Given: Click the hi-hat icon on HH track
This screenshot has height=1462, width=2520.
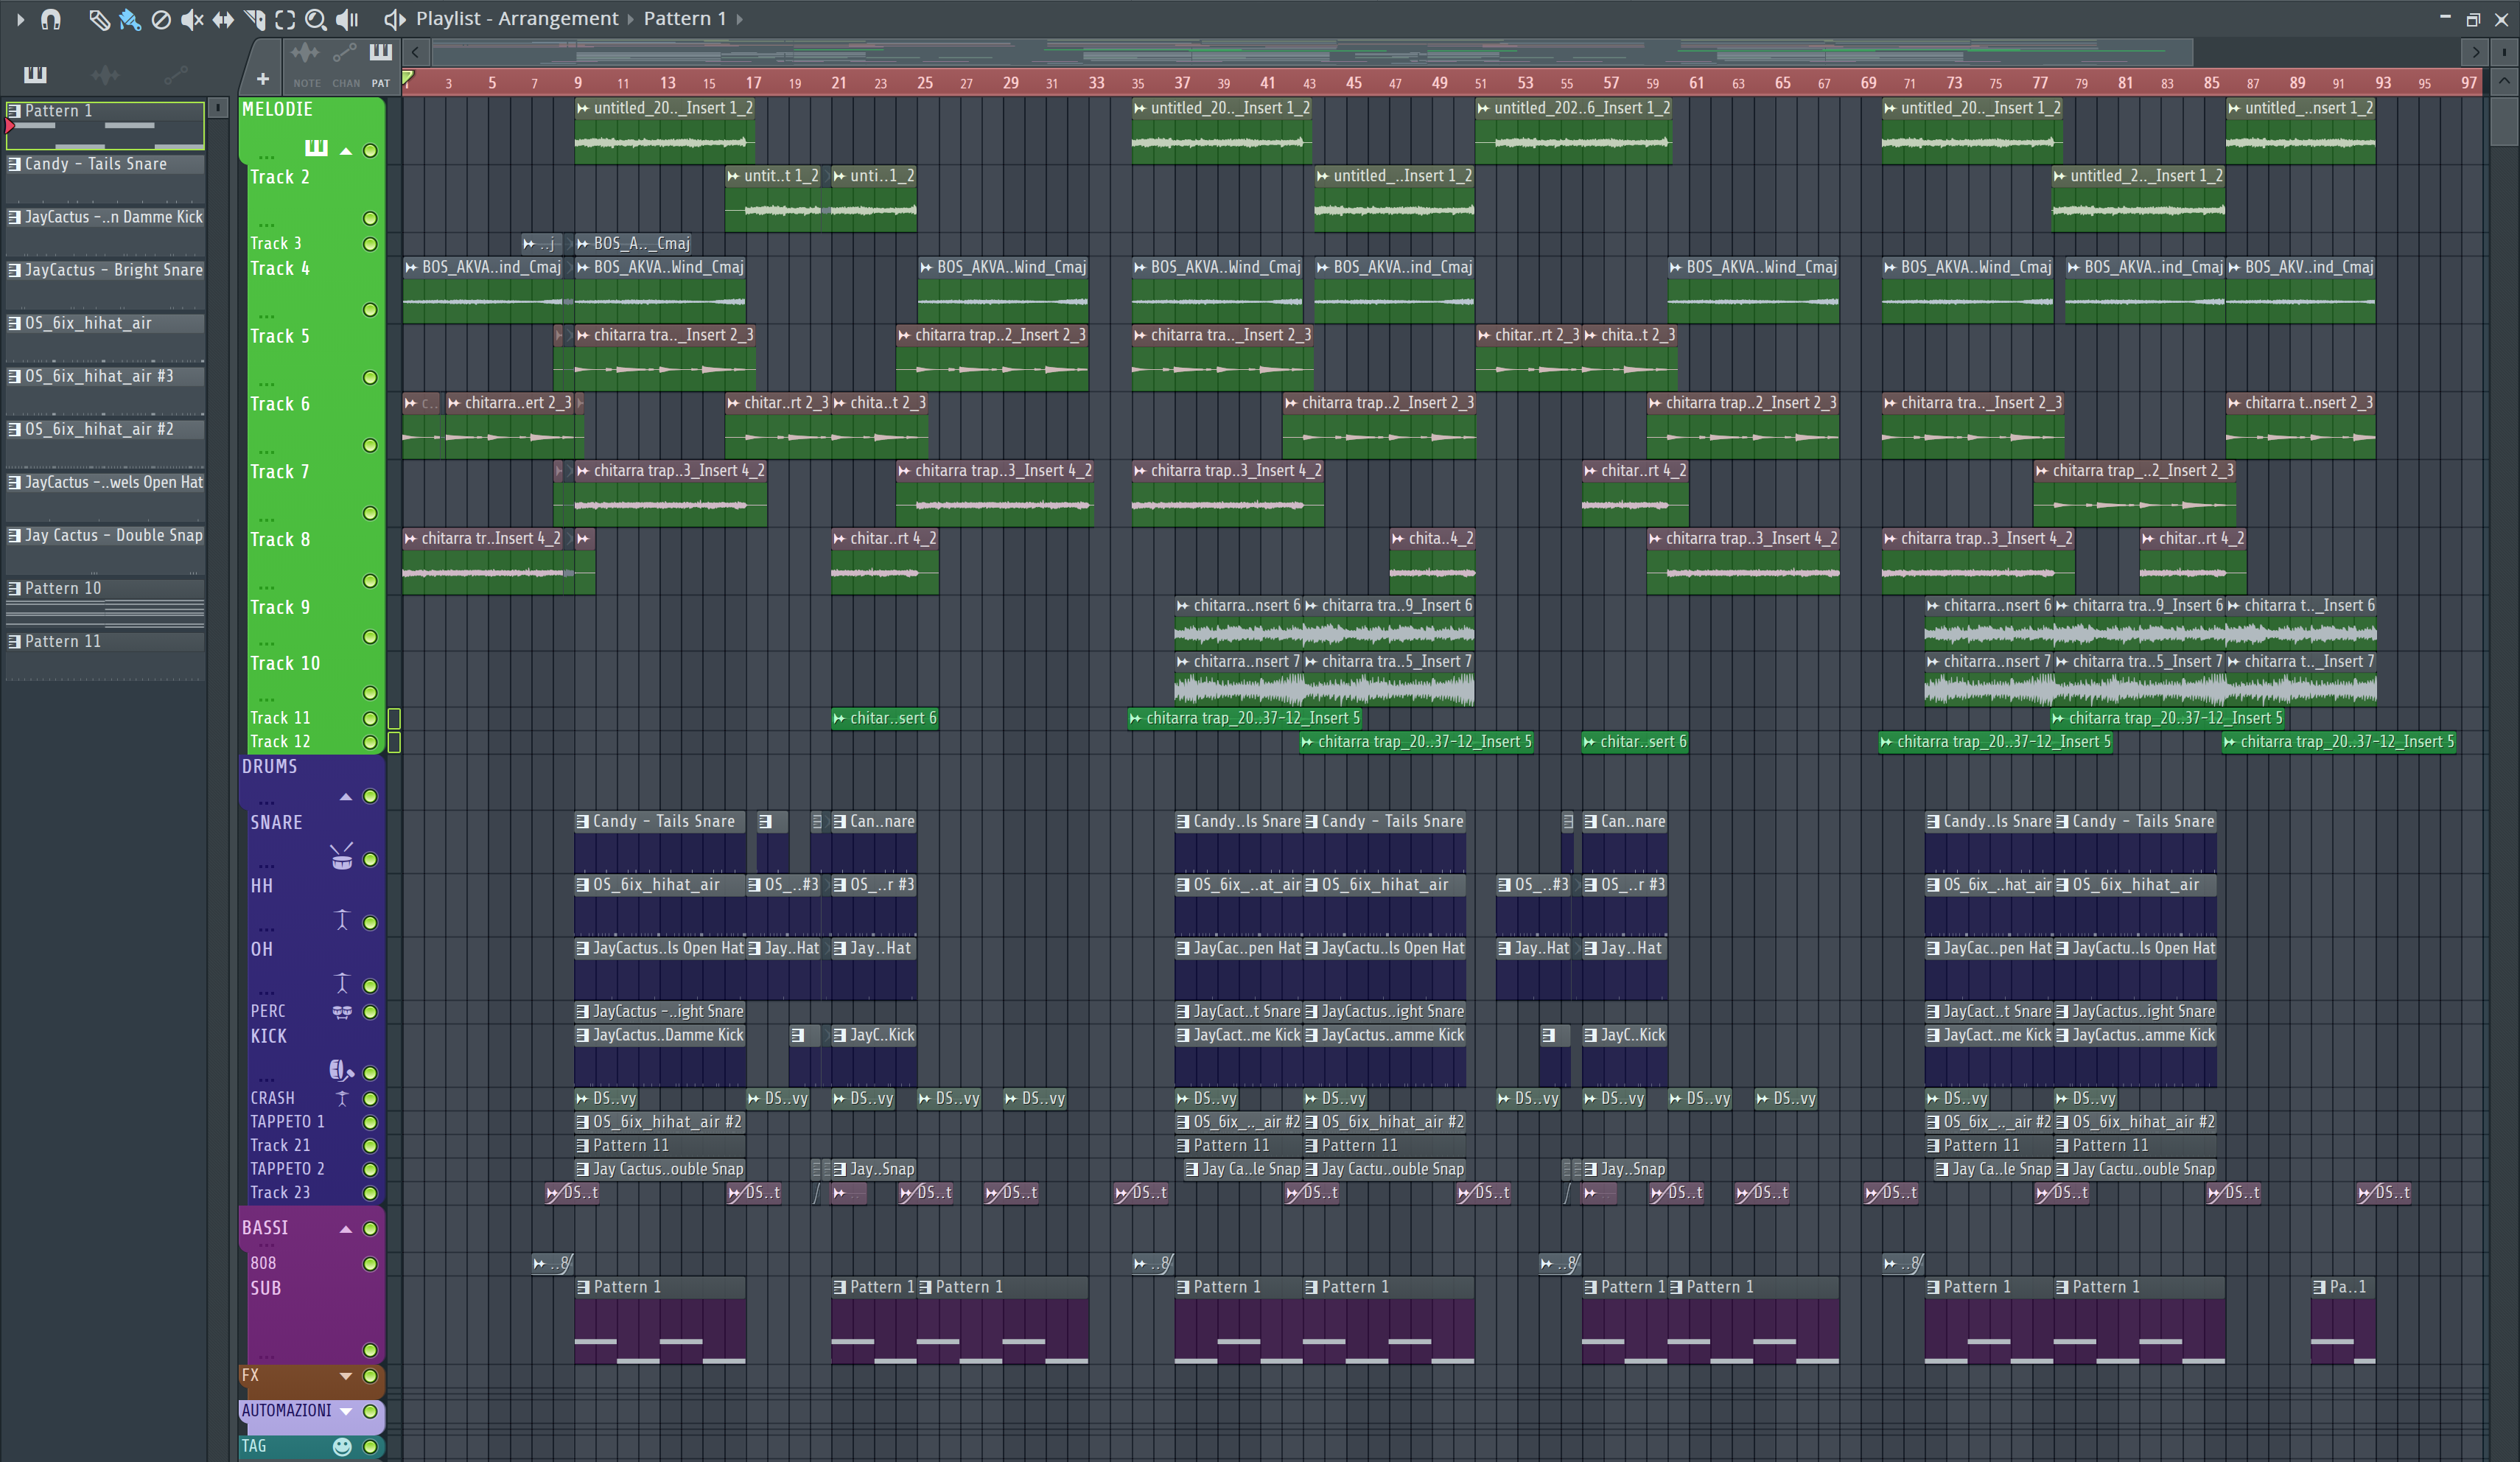Looking at the screenshot, I should coord(342,920).
